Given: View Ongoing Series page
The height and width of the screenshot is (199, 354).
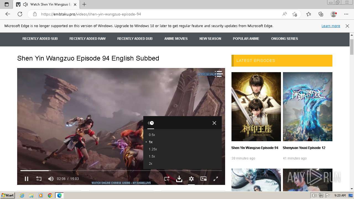Looking at the screenshot, I should pyautogui.click(x=285, y=39).
